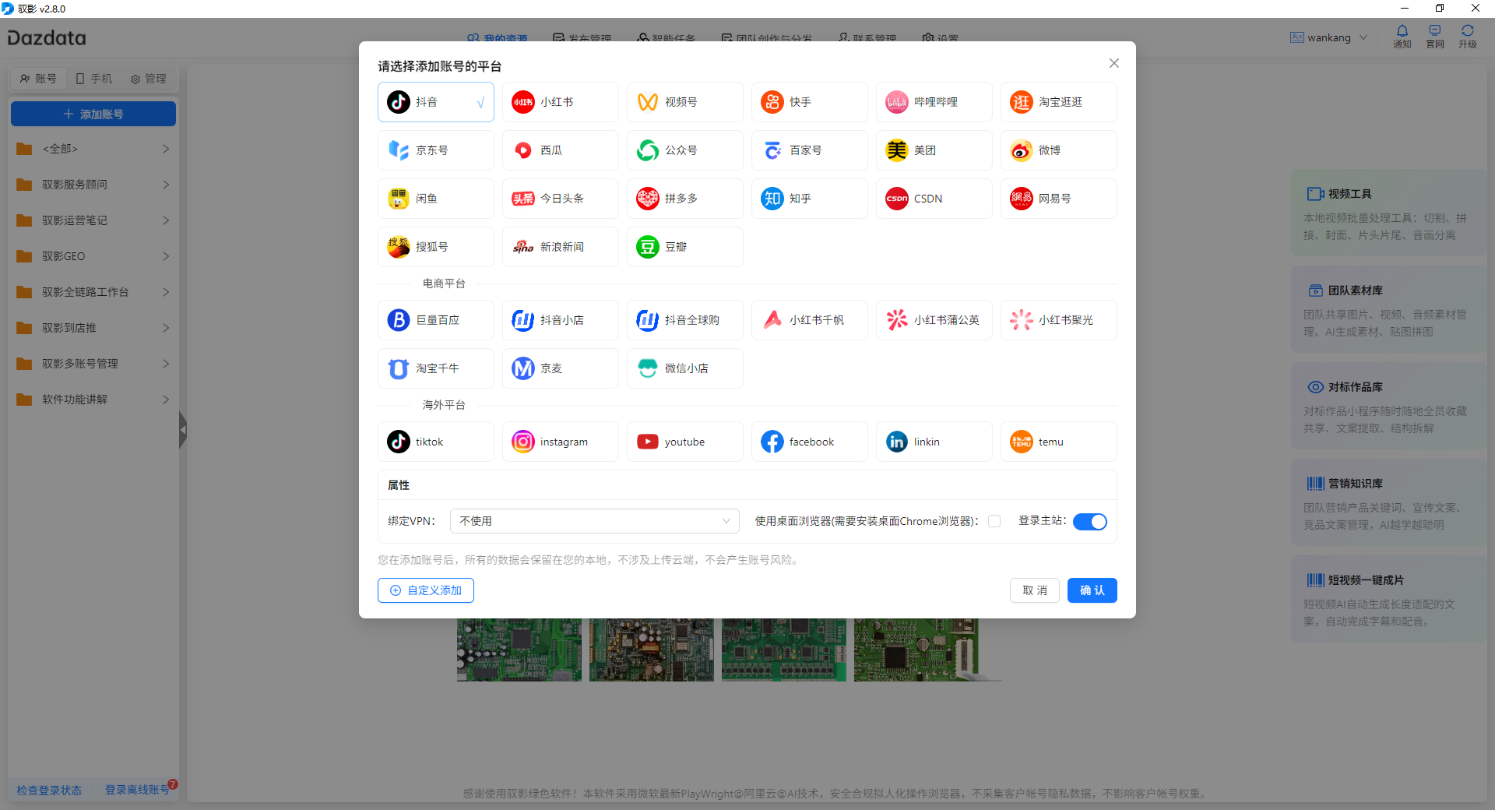Click the 确认 button
Screen dimensions: 1495x810
1092,590
